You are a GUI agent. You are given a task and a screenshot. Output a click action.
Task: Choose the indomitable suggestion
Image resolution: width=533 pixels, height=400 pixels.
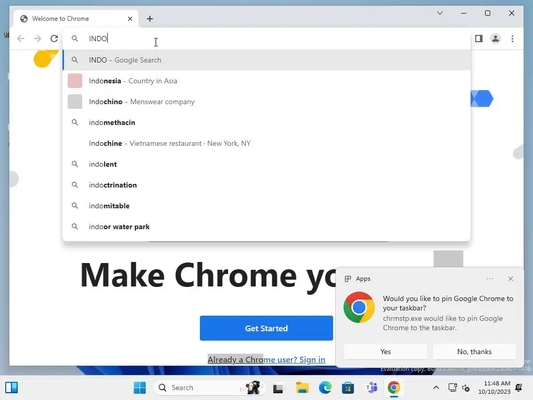click(266, 206)
